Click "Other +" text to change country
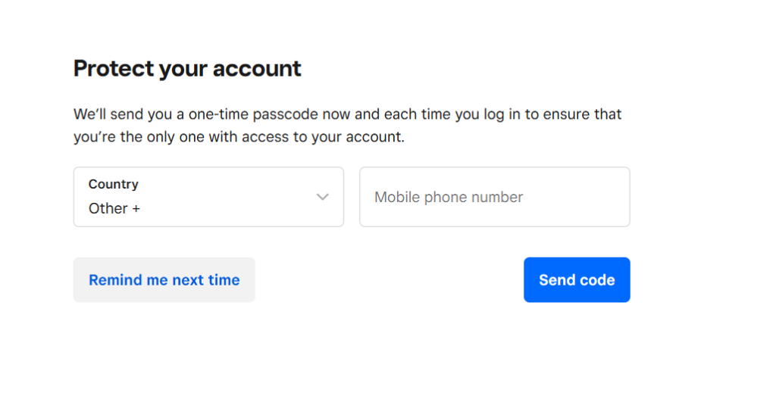Image resolution: width=776 pixels, height=396 pixels. click(114, 209)
